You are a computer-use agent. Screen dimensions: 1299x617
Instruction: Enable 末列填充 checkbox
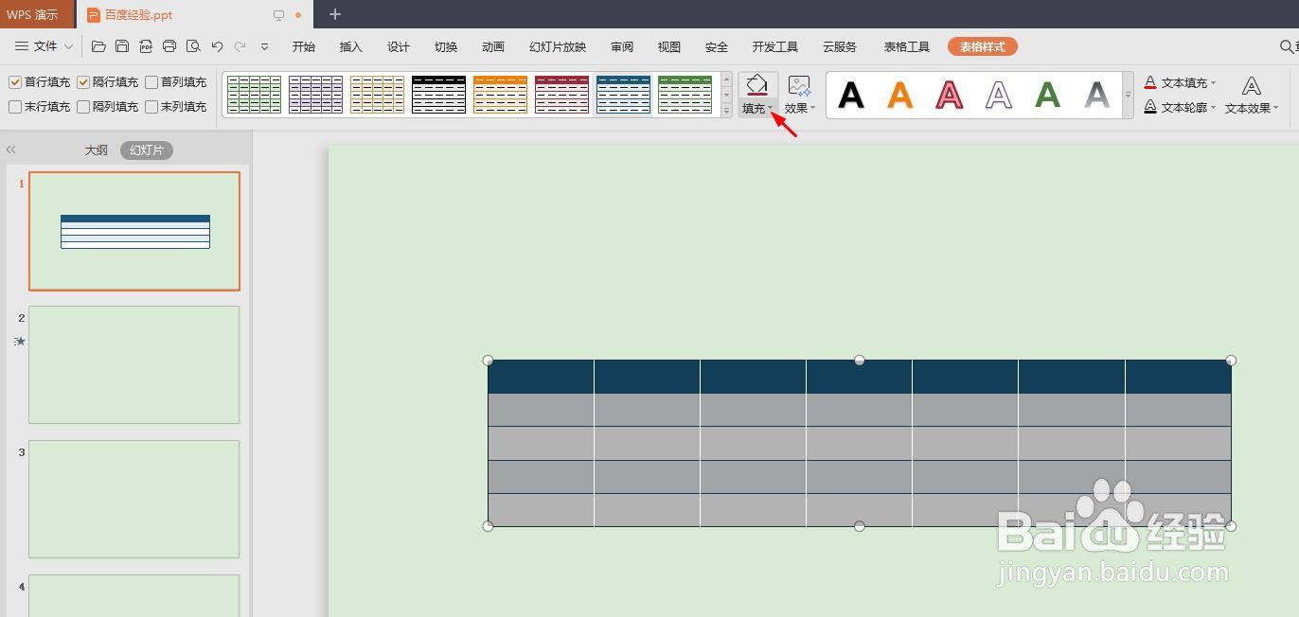(151, 107)
